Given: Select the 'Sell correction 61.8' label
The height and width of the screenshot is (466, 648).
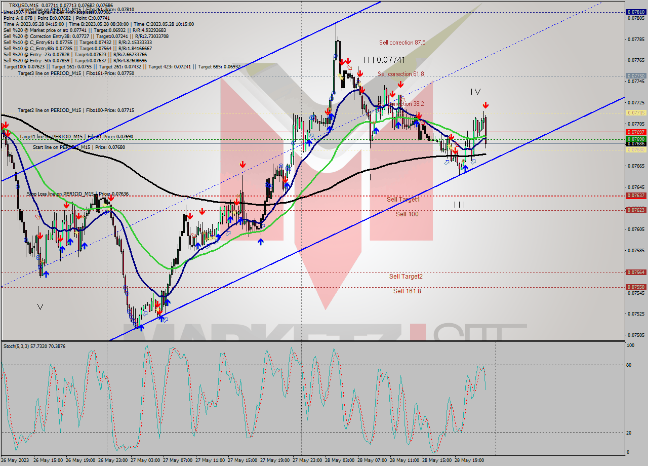Looking at the screenshot, I should pyautogui.click(x=401, y=74).
